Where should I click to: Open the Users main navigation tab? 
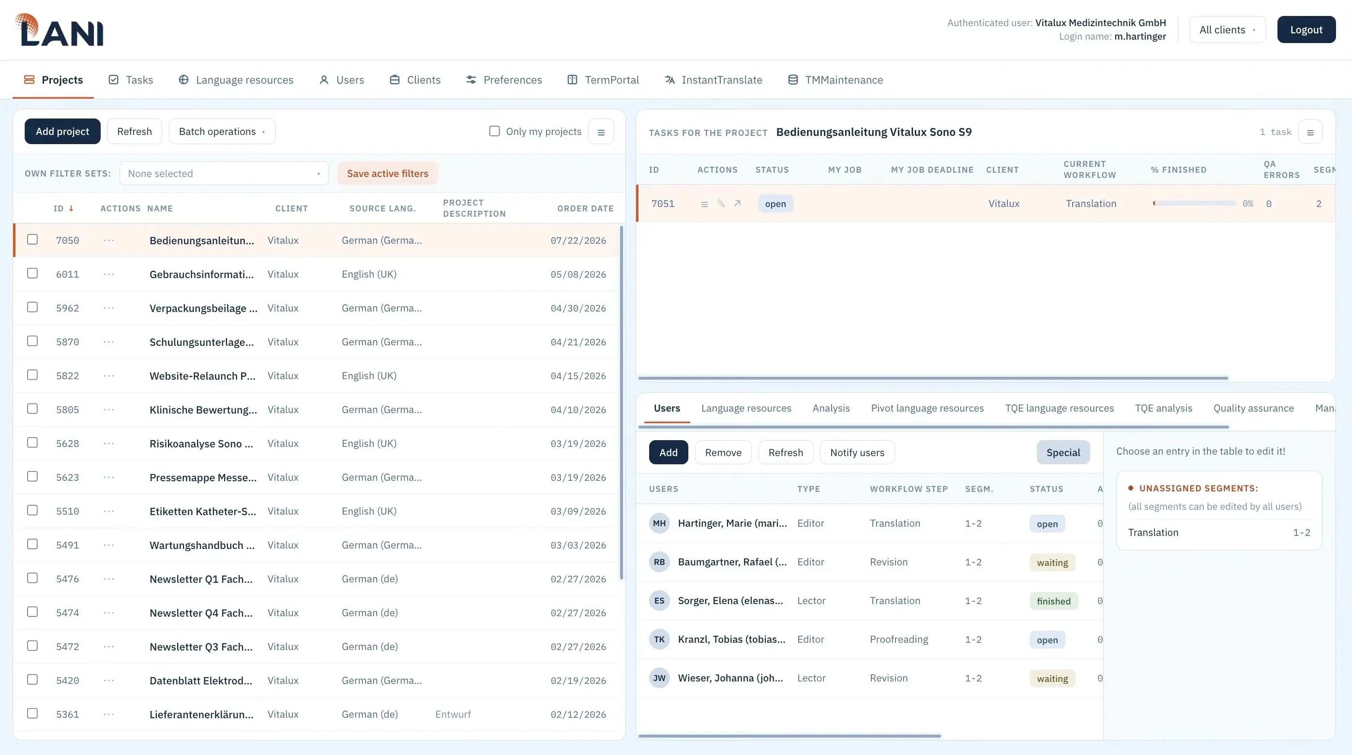coord(342,80)
